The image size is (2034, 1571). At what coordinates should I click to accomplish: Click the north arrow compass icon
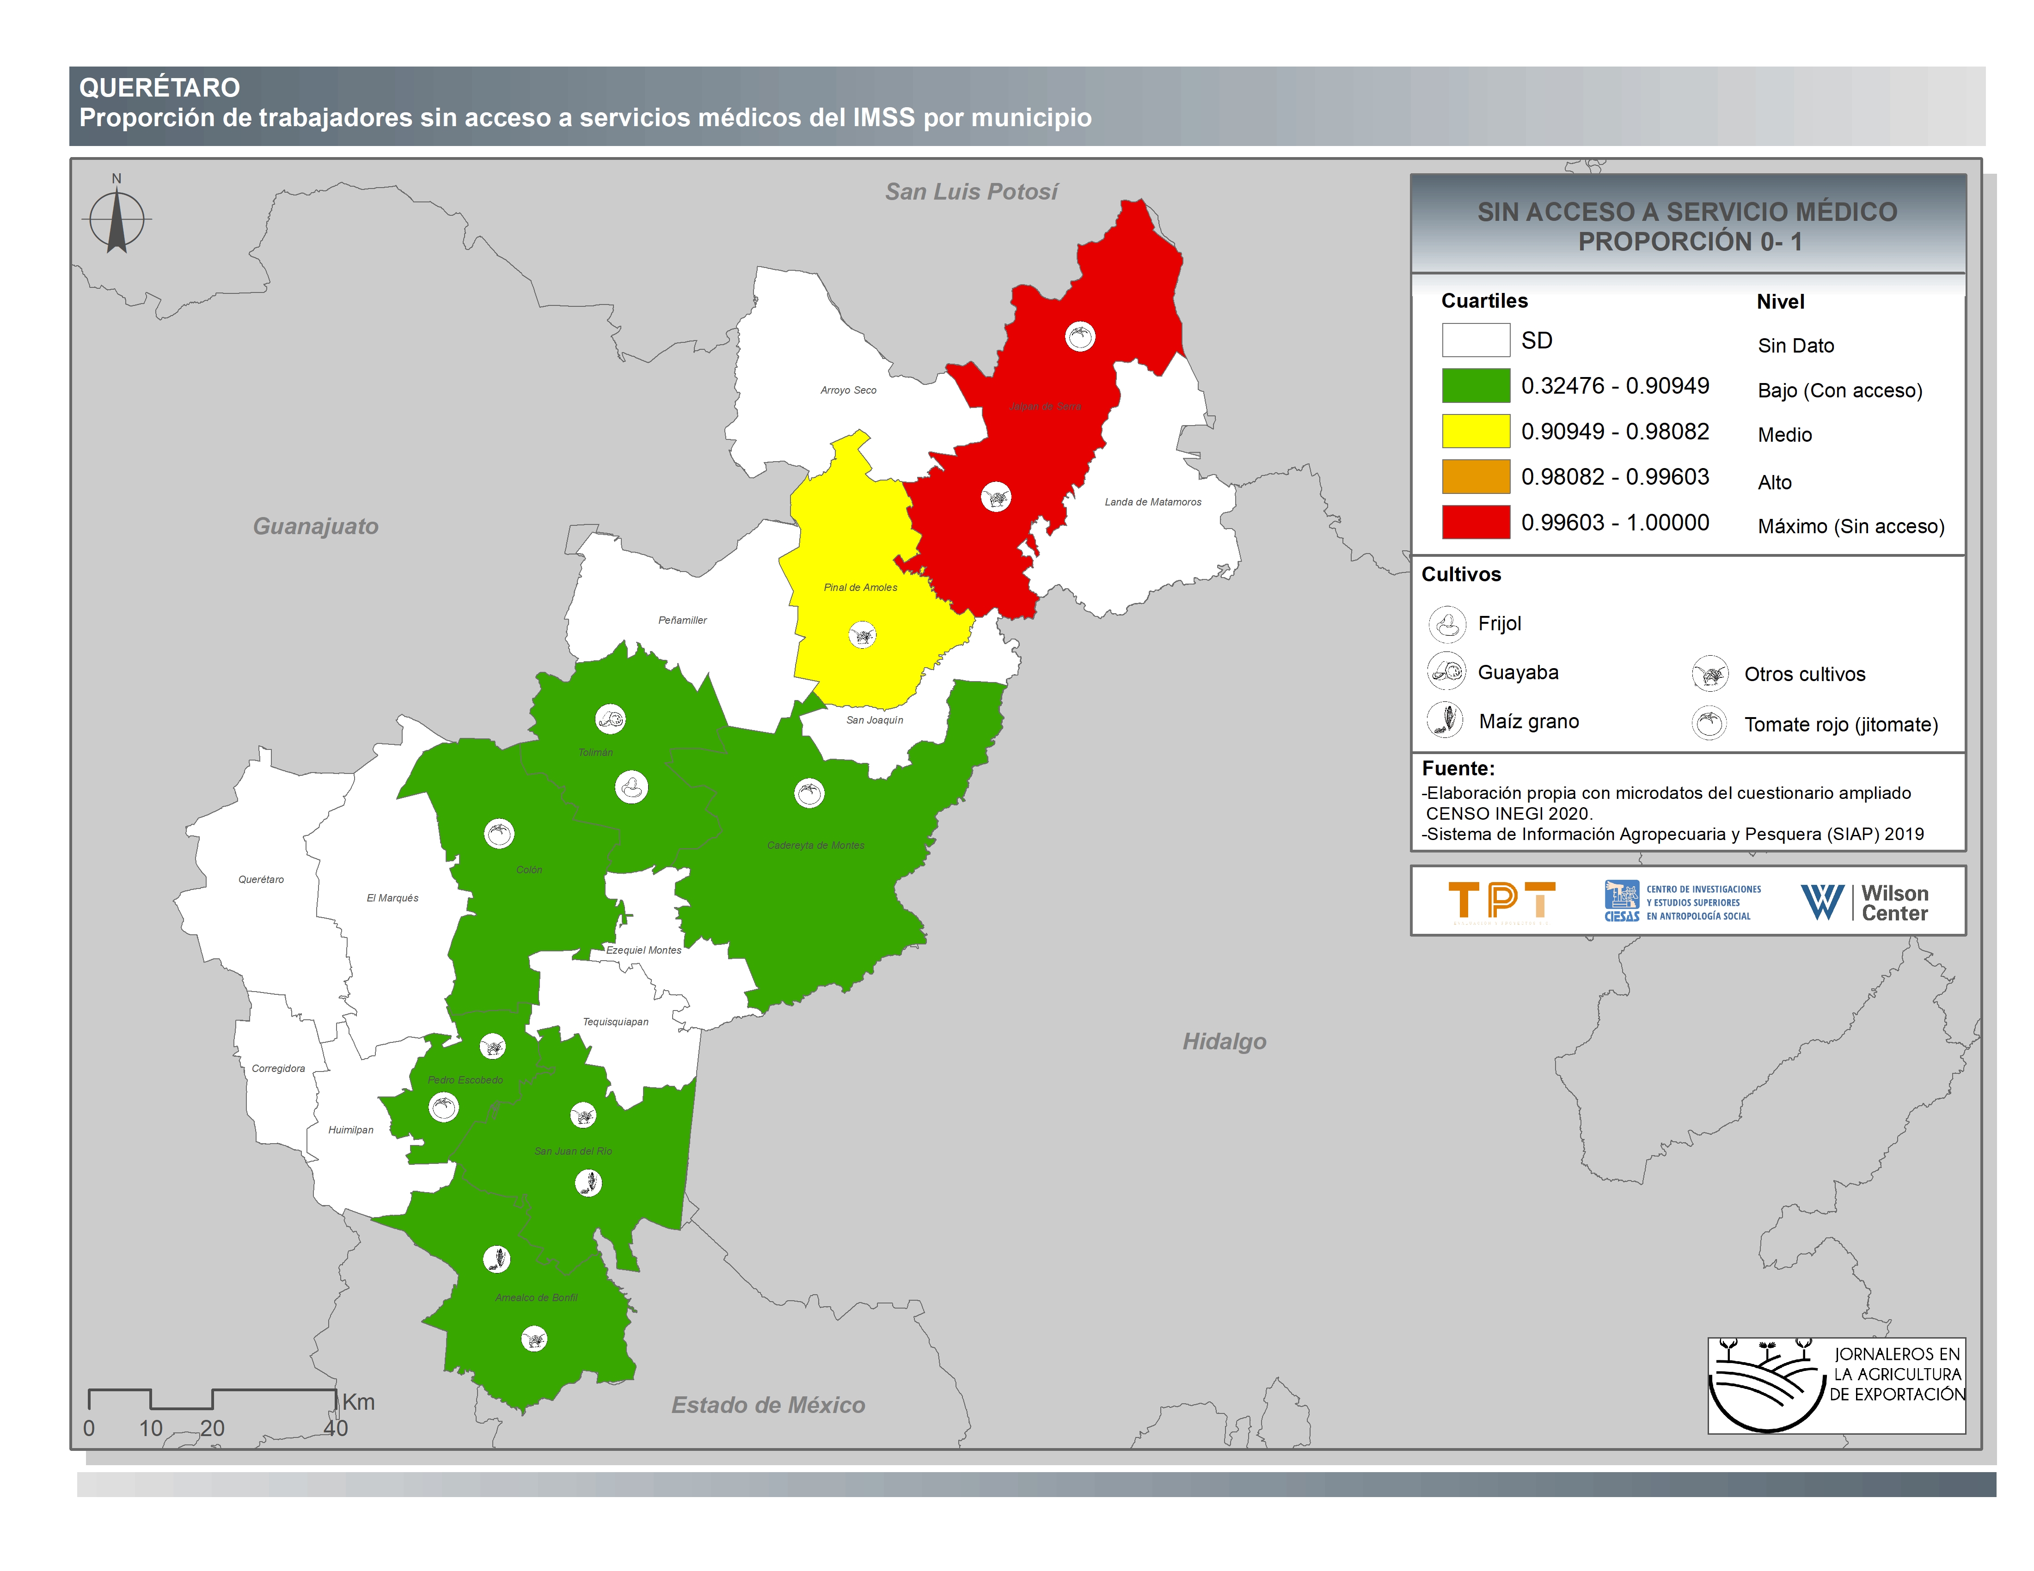coord(116,219)
